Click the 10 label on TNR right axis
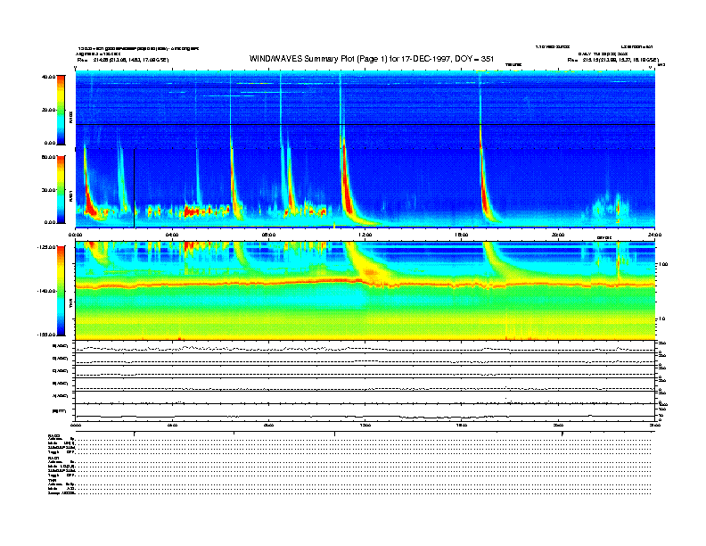The image size is (706, 546). (661, 319)
